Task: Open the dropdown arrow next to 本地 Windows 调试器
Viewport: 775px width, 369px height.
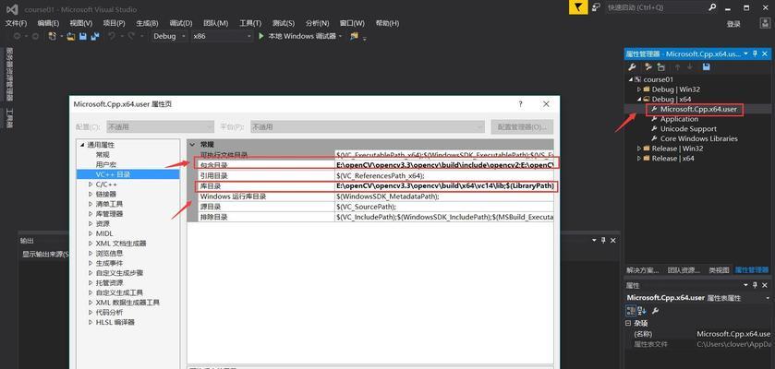Action: (x=340, y=37)
